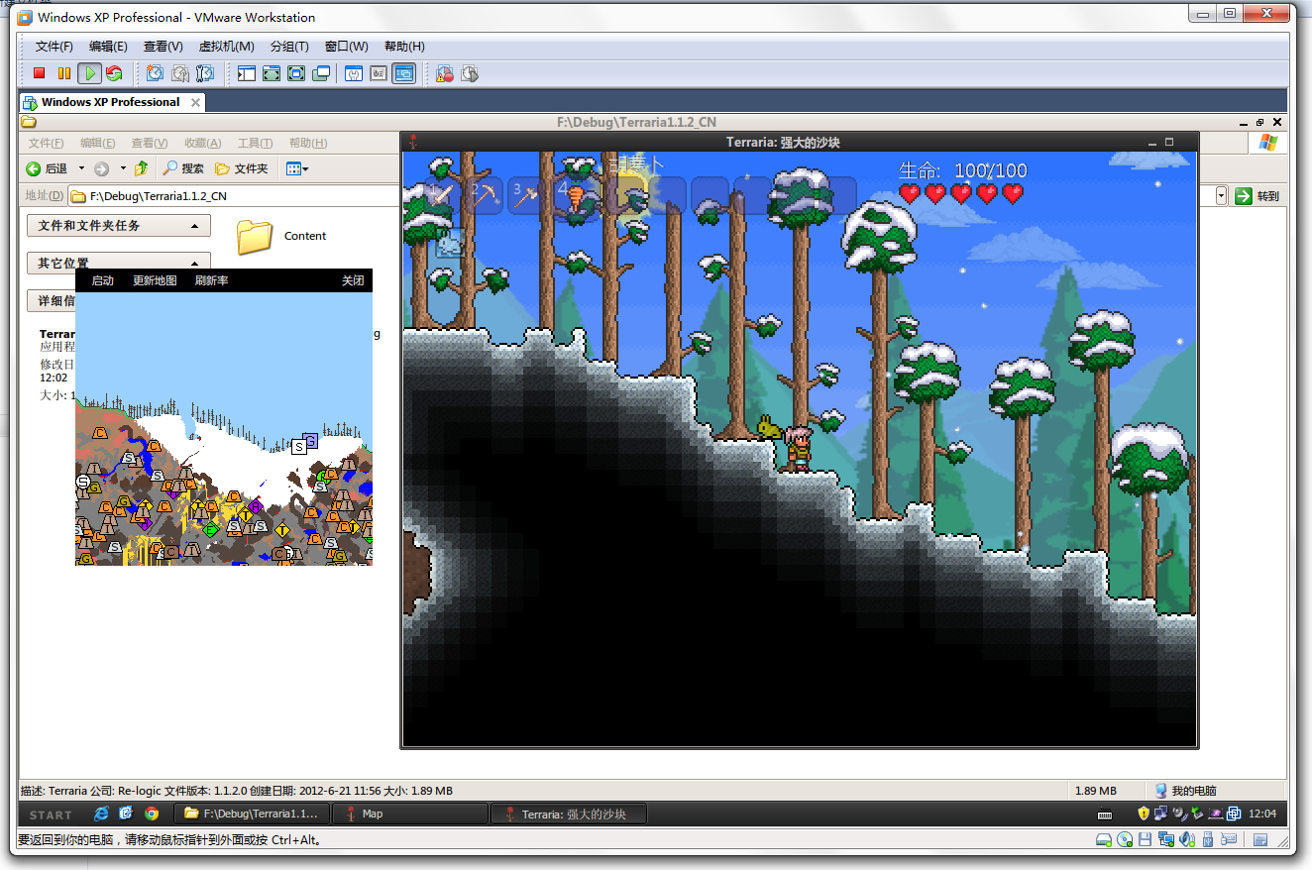The height and width of the screenshot is (870, 1312).
Task: Select hotbar slot 2 pickaxe in Terraria
Action: click(485, 195)
